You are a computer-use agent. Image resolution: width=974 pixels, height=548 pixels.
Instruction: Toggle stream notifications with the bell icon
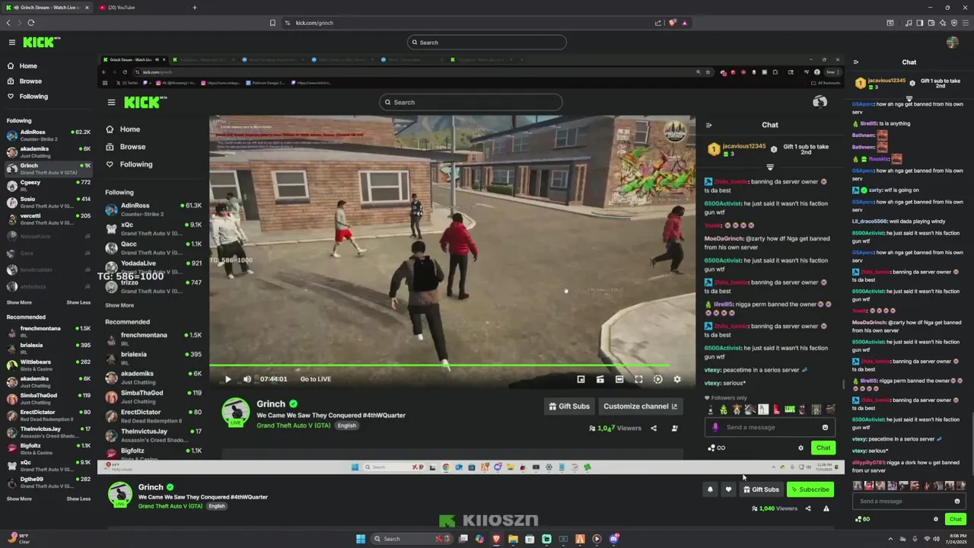point(710,489)
